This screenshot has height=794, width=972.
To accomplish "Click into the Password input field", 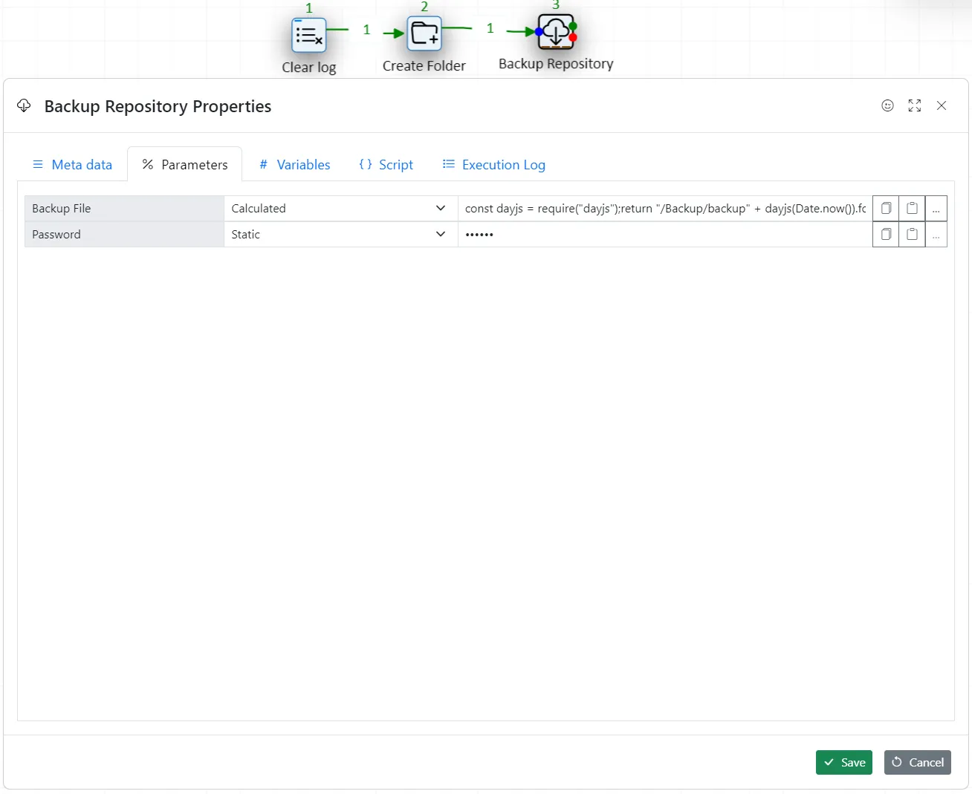I will (x=664, y=235).
